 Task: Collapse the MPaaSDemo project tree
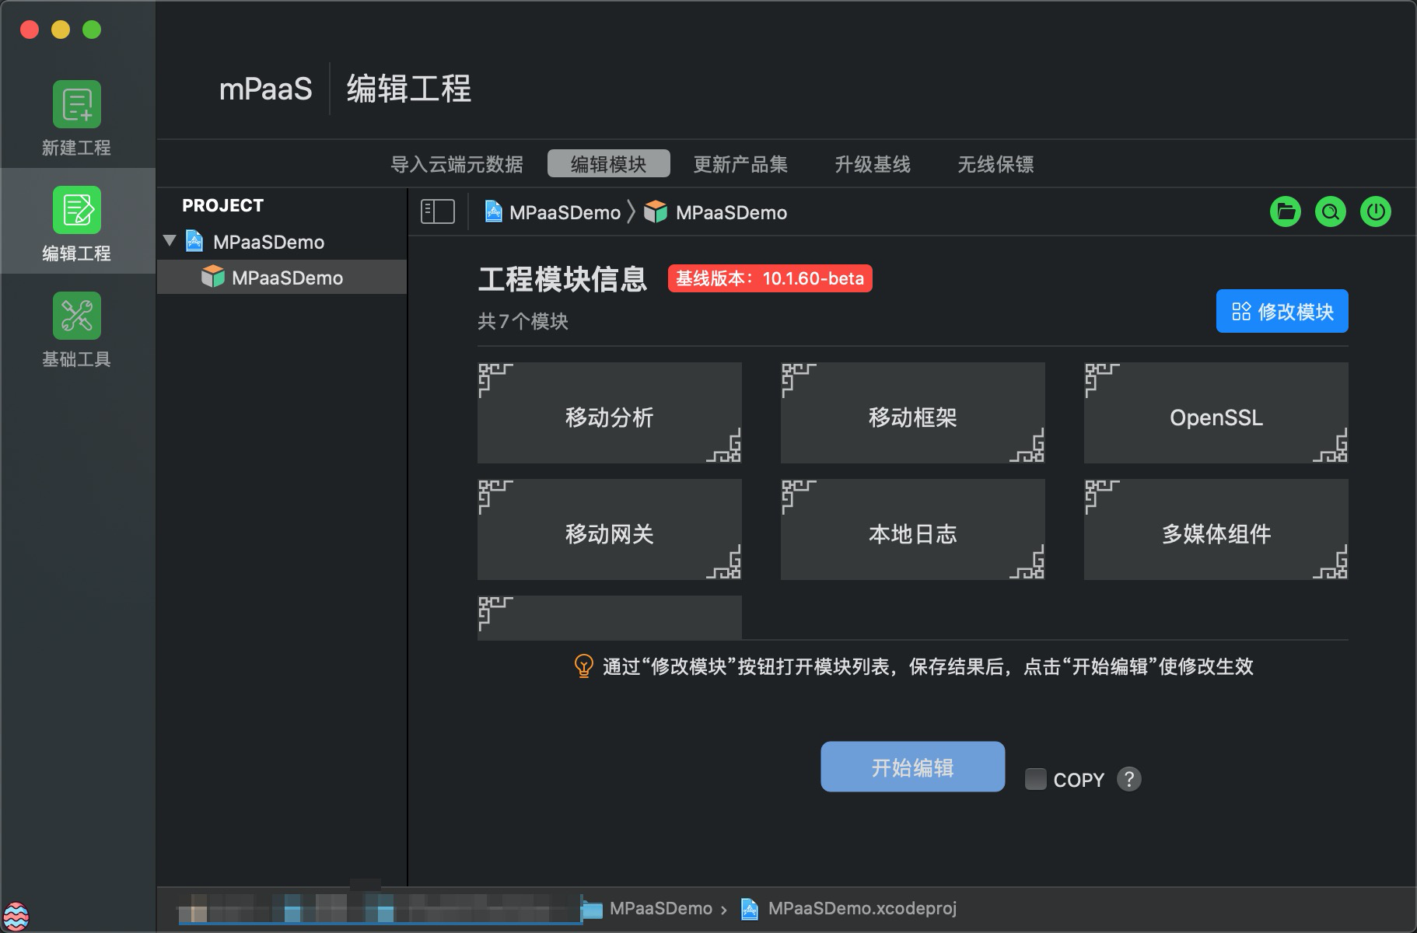pyautogui.click(x=169, y=241)
